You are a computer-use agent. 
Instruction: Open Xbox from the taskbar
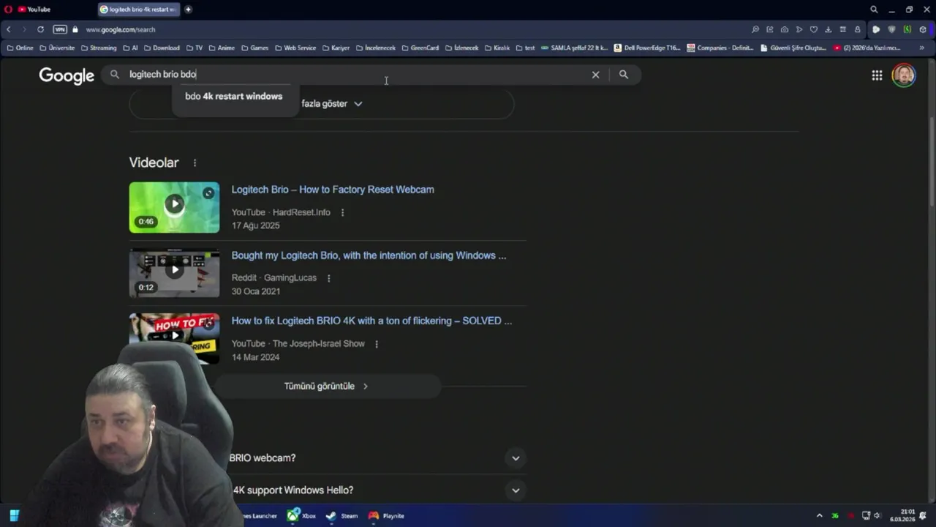[301, 516]
